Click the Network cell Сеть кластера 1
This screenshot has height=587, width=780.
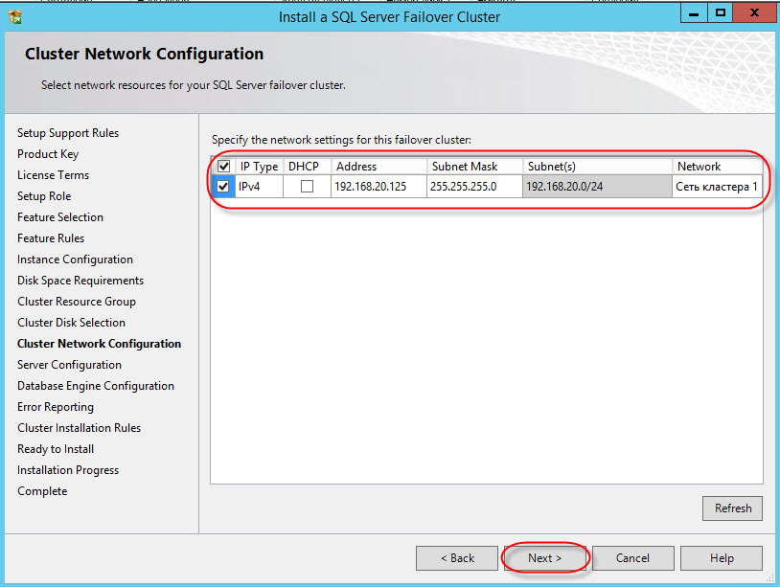[x=716, y=187]
